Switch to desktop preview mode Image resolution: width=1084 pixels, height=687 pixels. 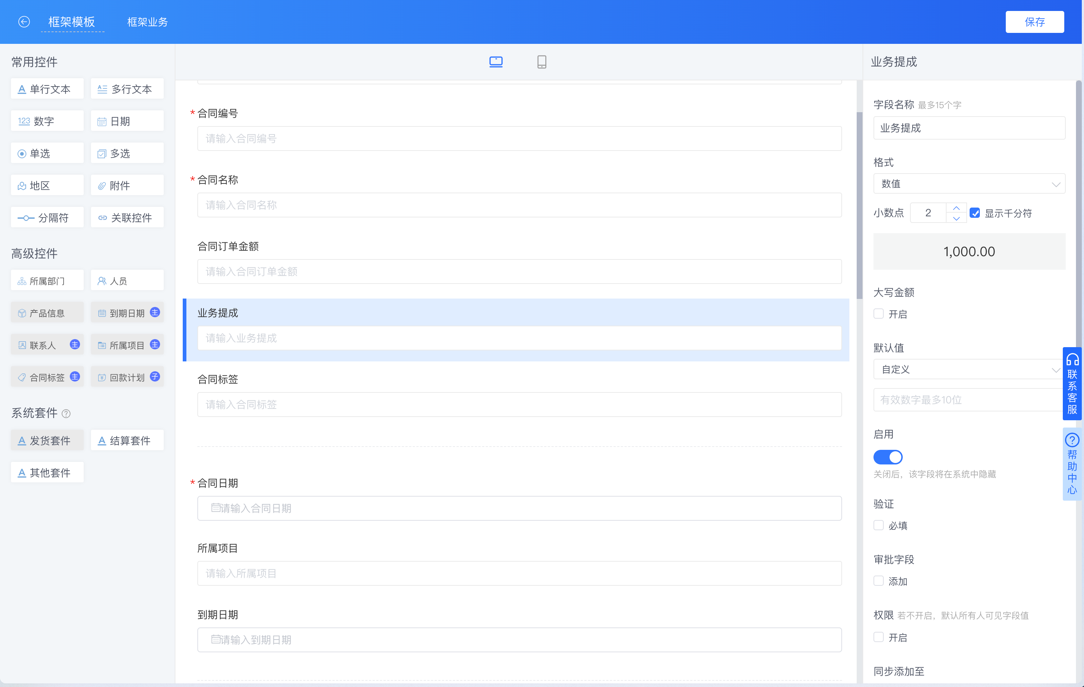pyautogui.click(x=496, y=62)
